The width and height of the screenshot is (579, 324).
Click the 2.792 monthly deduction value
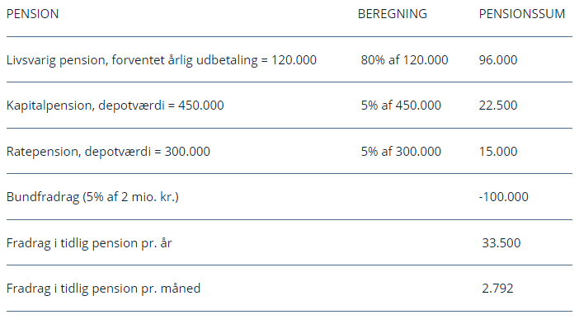click(x=497, y=289)
